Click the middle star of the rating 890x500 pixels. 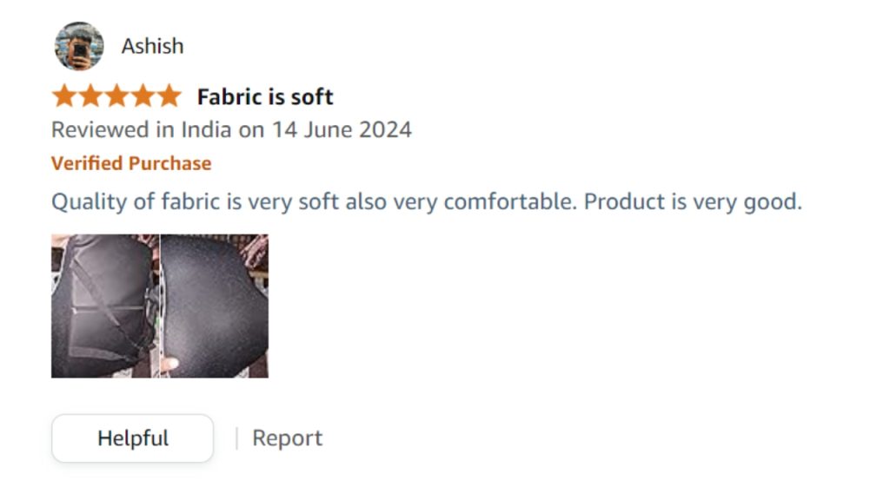click(x=116, y=95)
